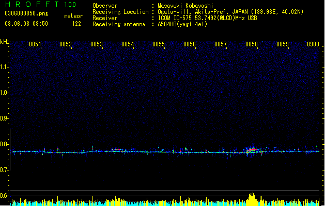Click the strong red meteor echo near 0858
The height and width of the screenshot is (206, 325).
pyautogui.click(x=253, y=149)
